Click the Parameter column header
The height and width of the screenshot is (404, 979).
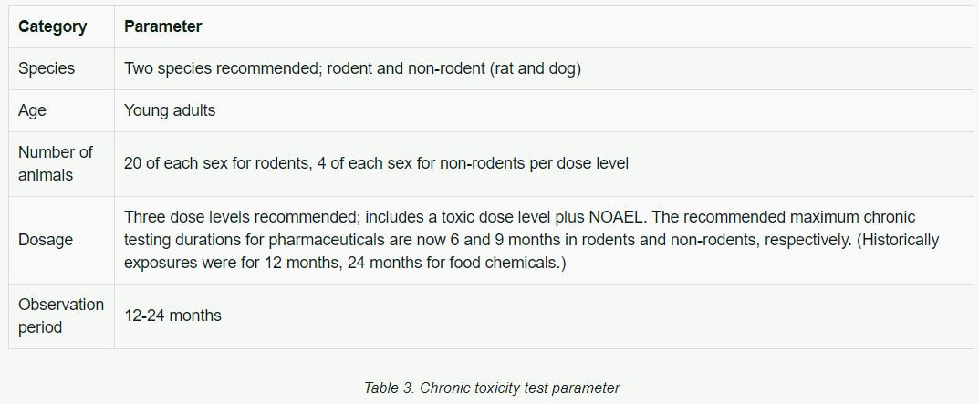[x=163, y=26]
